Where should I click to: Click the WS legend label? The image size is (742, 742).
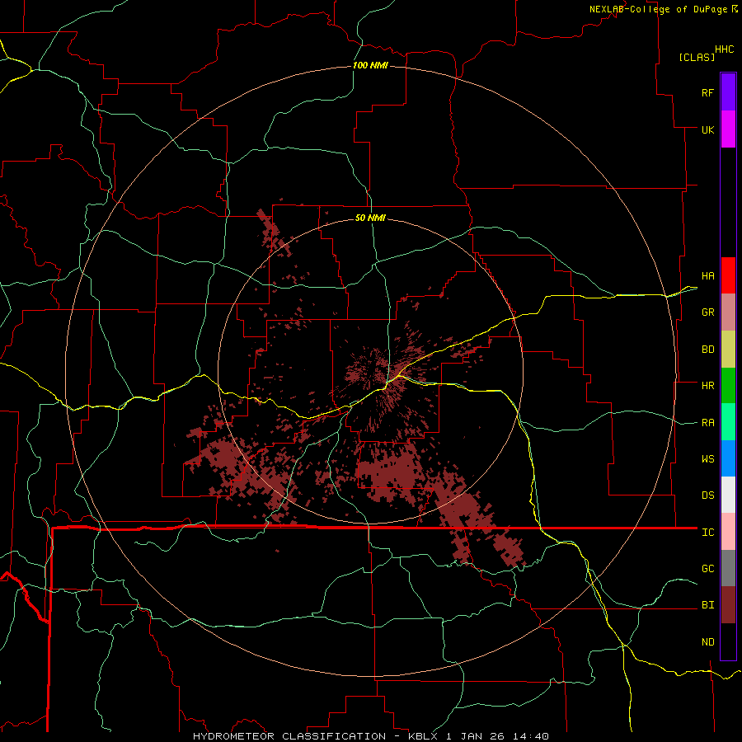point(707,458)
